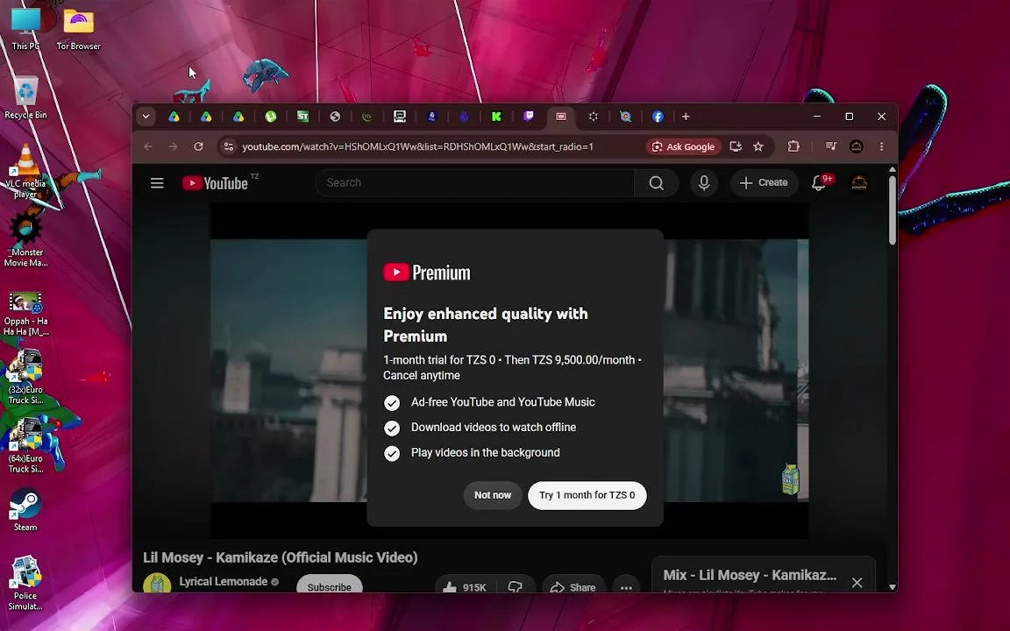Reload the YouTube page
1010x631 pixels.
(198, 147)
